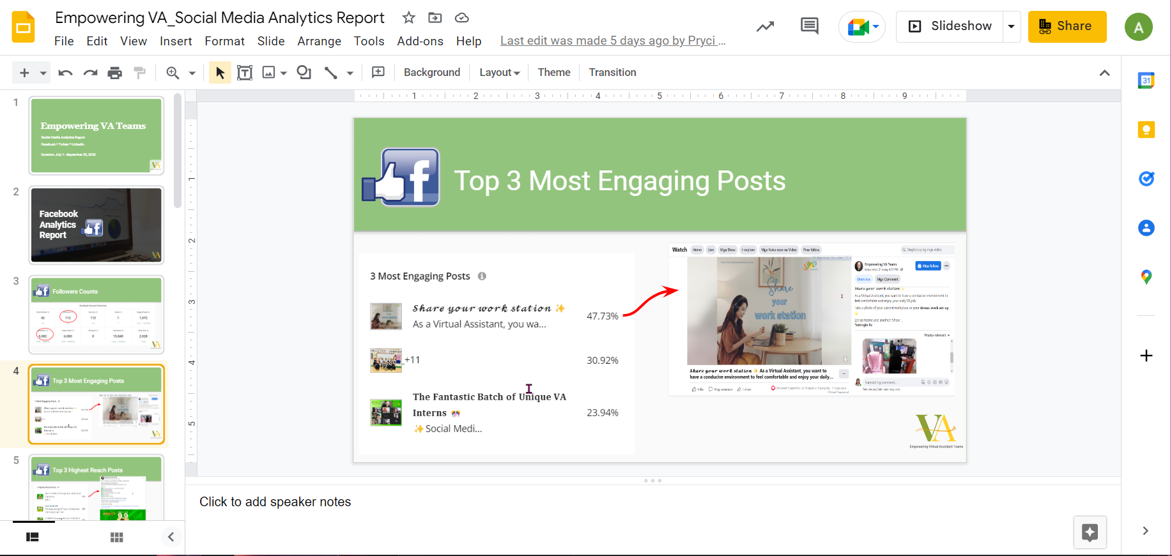Select slide 5 Top 3 Highest Reach Posts thumbnail

click(96, 488)
